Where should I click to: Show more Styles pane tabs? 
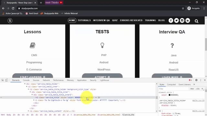tap(194, 84)
